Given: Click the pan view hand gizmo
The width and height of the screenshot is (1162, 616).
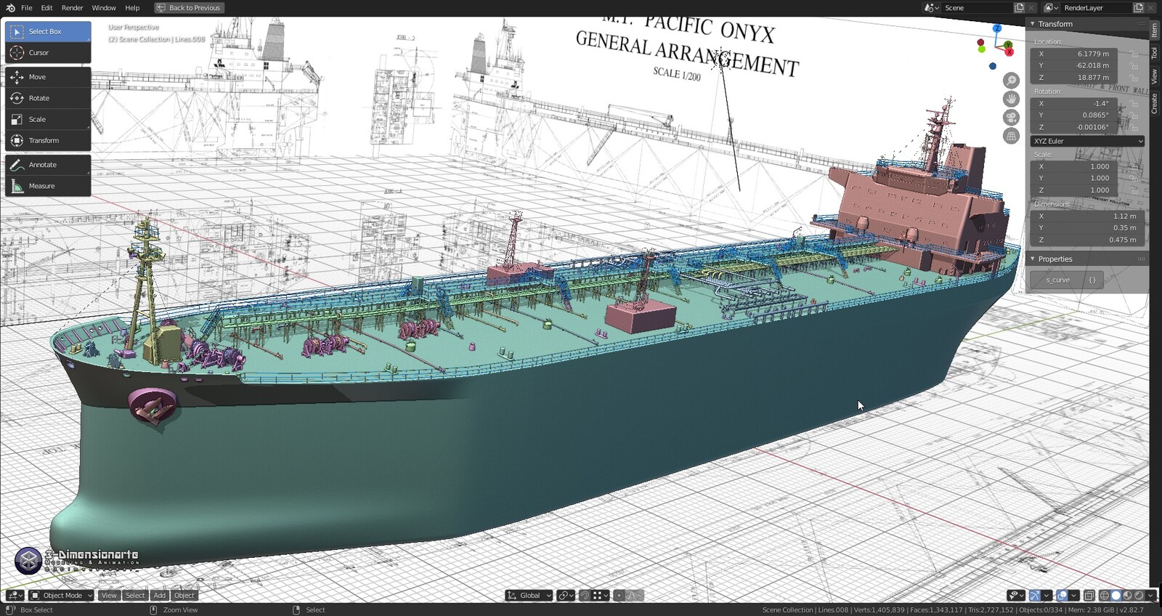Looking at the screenshot, I should click(x=1011, y=99).
